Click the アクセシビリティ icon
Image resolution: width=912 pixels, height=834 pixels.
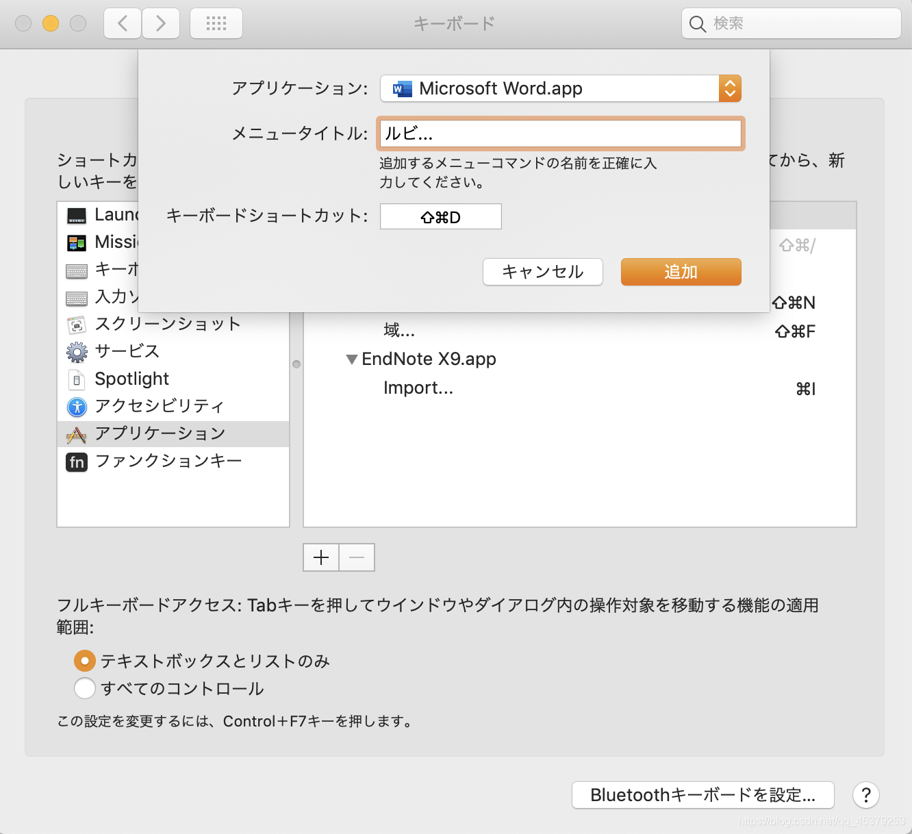[77, 407]
